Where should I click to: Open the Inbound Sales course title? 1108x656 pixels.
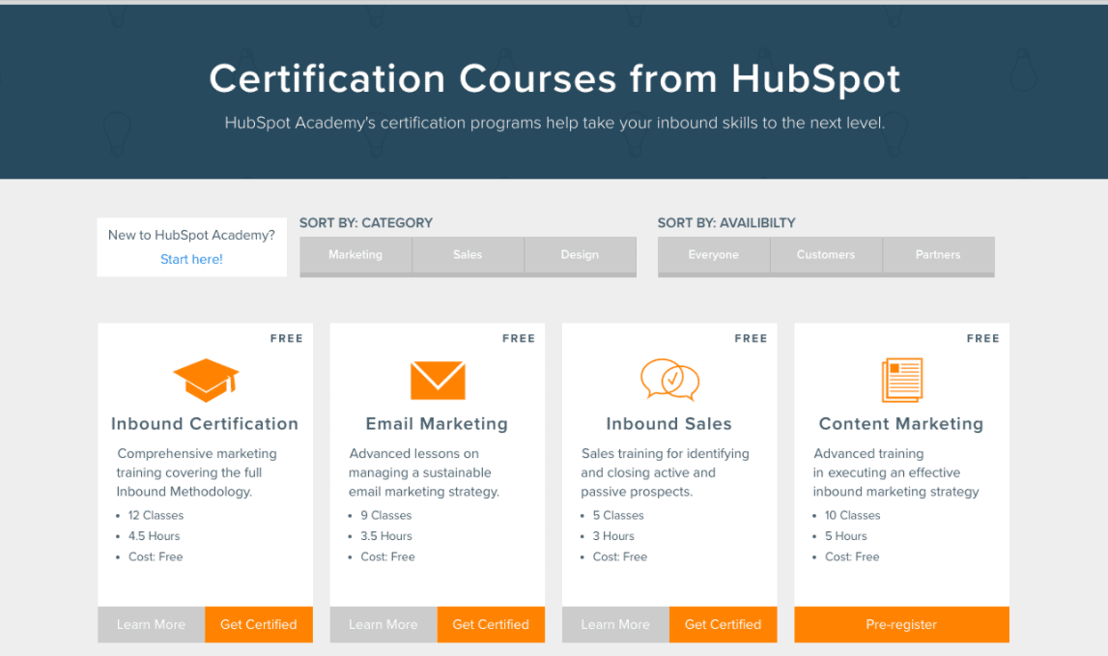(669, 423)
